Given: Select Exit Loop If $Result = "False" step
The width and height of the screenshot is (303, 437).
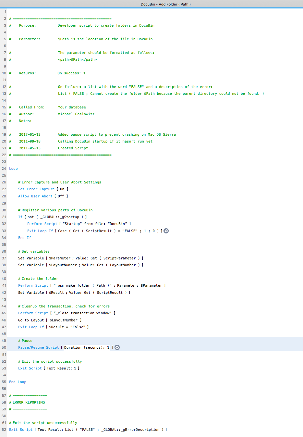Looking at the screenshot, I should 53,327.
